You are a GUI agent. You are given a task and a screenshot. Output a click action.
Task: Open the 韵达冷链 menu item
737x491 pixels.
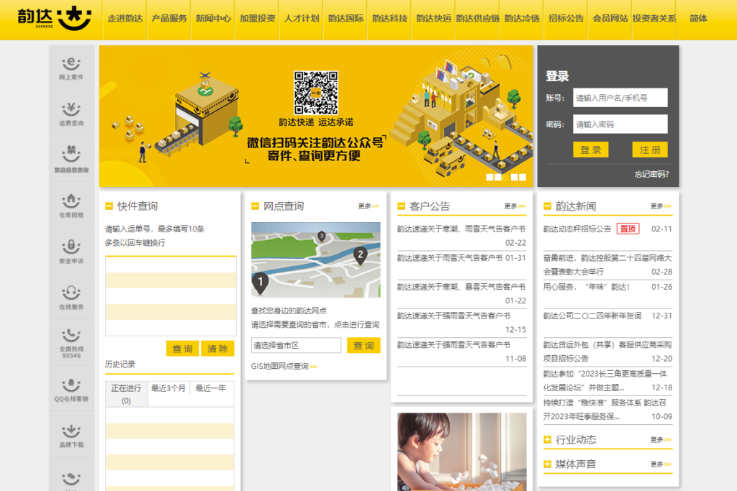pyautogui.click(x=522, y=19)
